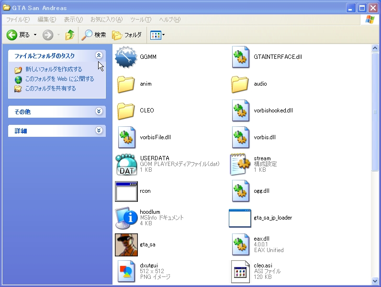Toggle the Folders (フォルダ) pane button
Screen dimensions: 381x287
[127, 35]
